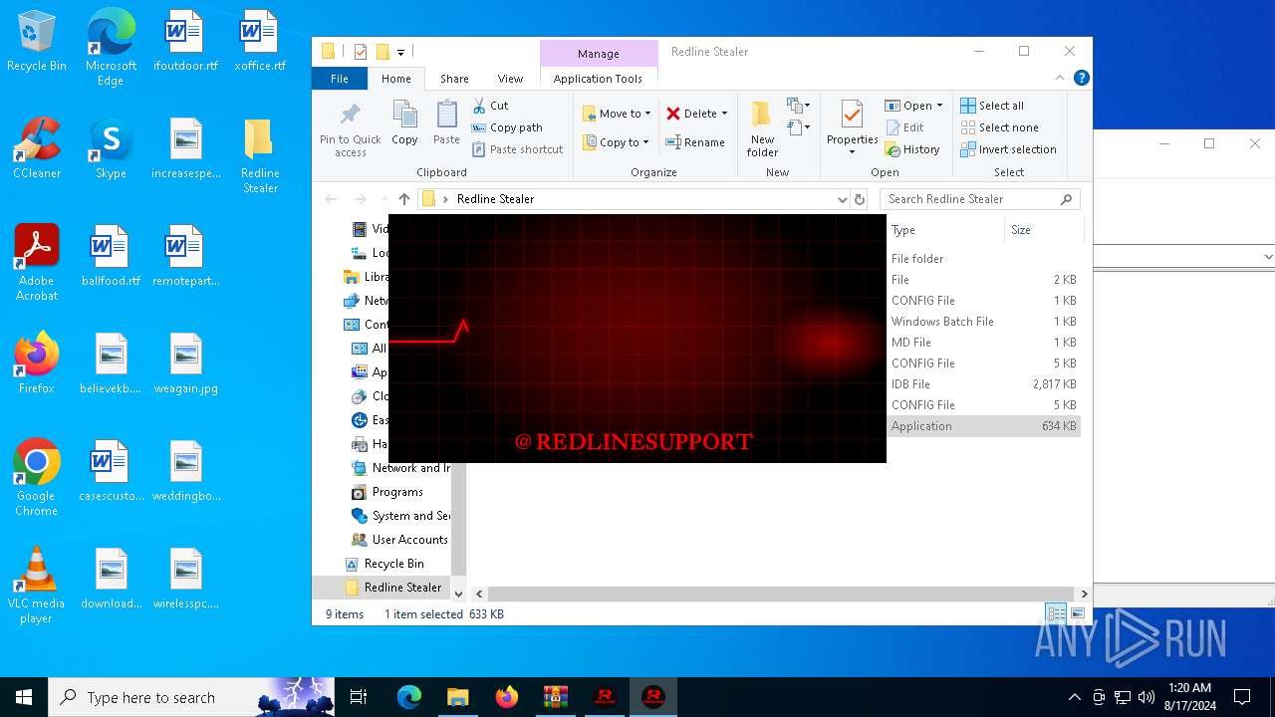Open WinRAR from taskbar

555,697
